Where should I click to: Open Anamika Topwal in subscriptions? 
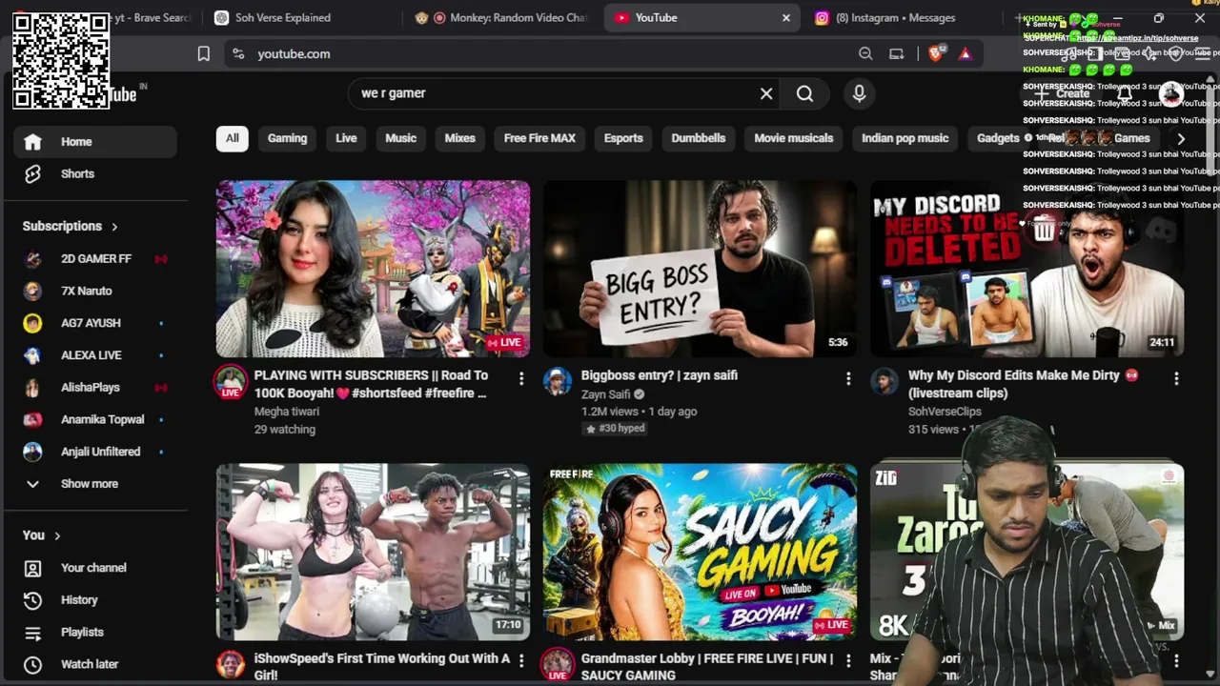click(x=95, y=420)
